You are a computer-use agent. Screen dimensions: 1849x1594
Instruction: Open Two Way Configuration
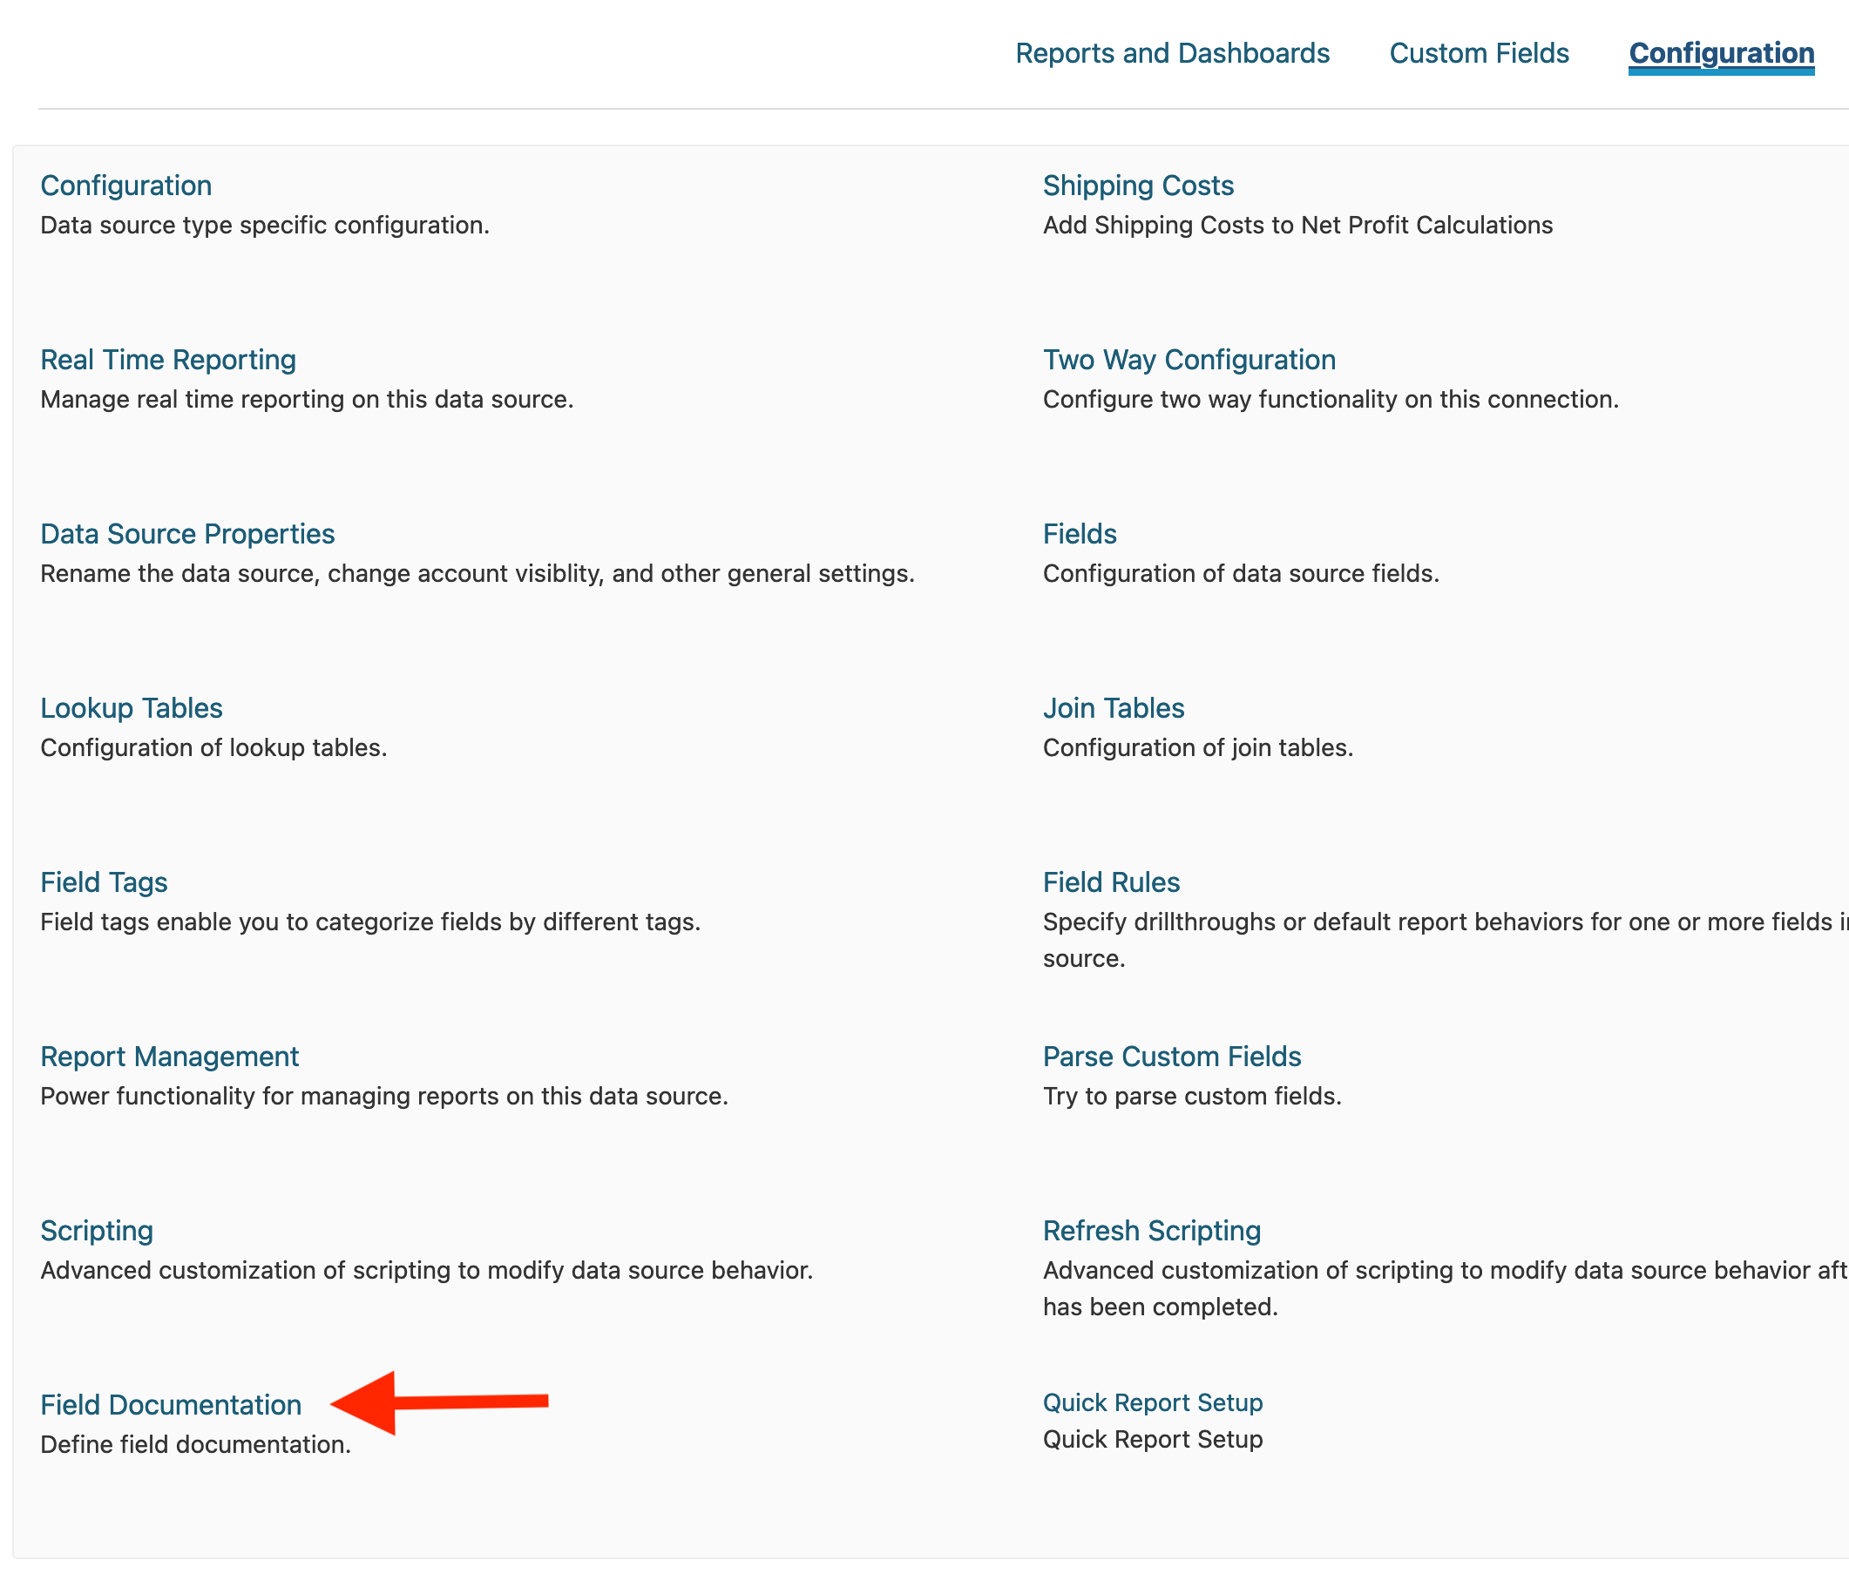click(1189, 360)
